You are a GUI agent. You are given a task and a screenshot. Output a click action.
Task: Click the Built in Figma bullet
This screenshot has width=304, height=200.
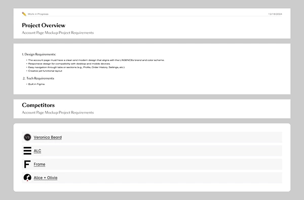pyautogui.click(x=36, y=84)
